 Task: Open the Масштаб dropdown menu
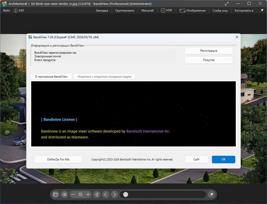[x=147, y=10]
